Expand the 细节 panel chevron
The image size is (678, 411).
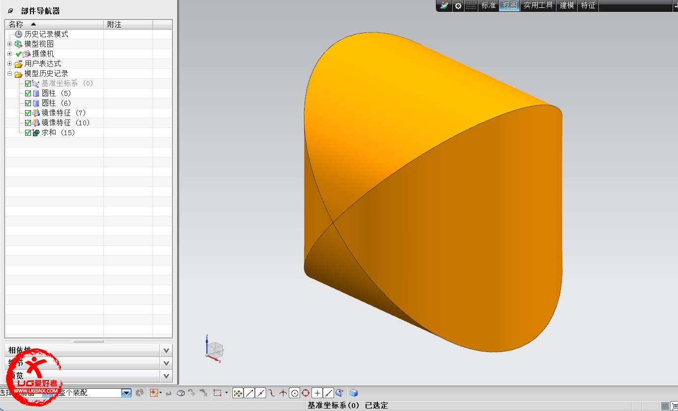click(x=166, y=363)
